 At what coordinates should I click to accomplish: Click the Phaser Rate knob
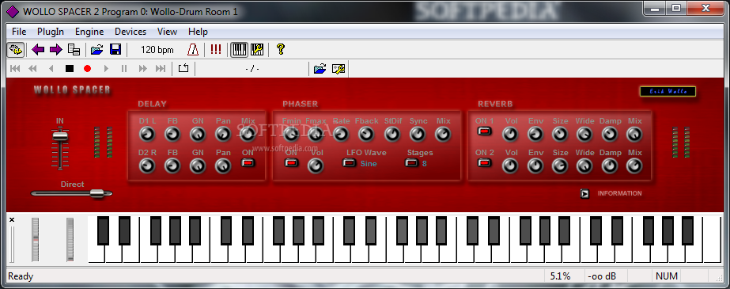[341, 135]
